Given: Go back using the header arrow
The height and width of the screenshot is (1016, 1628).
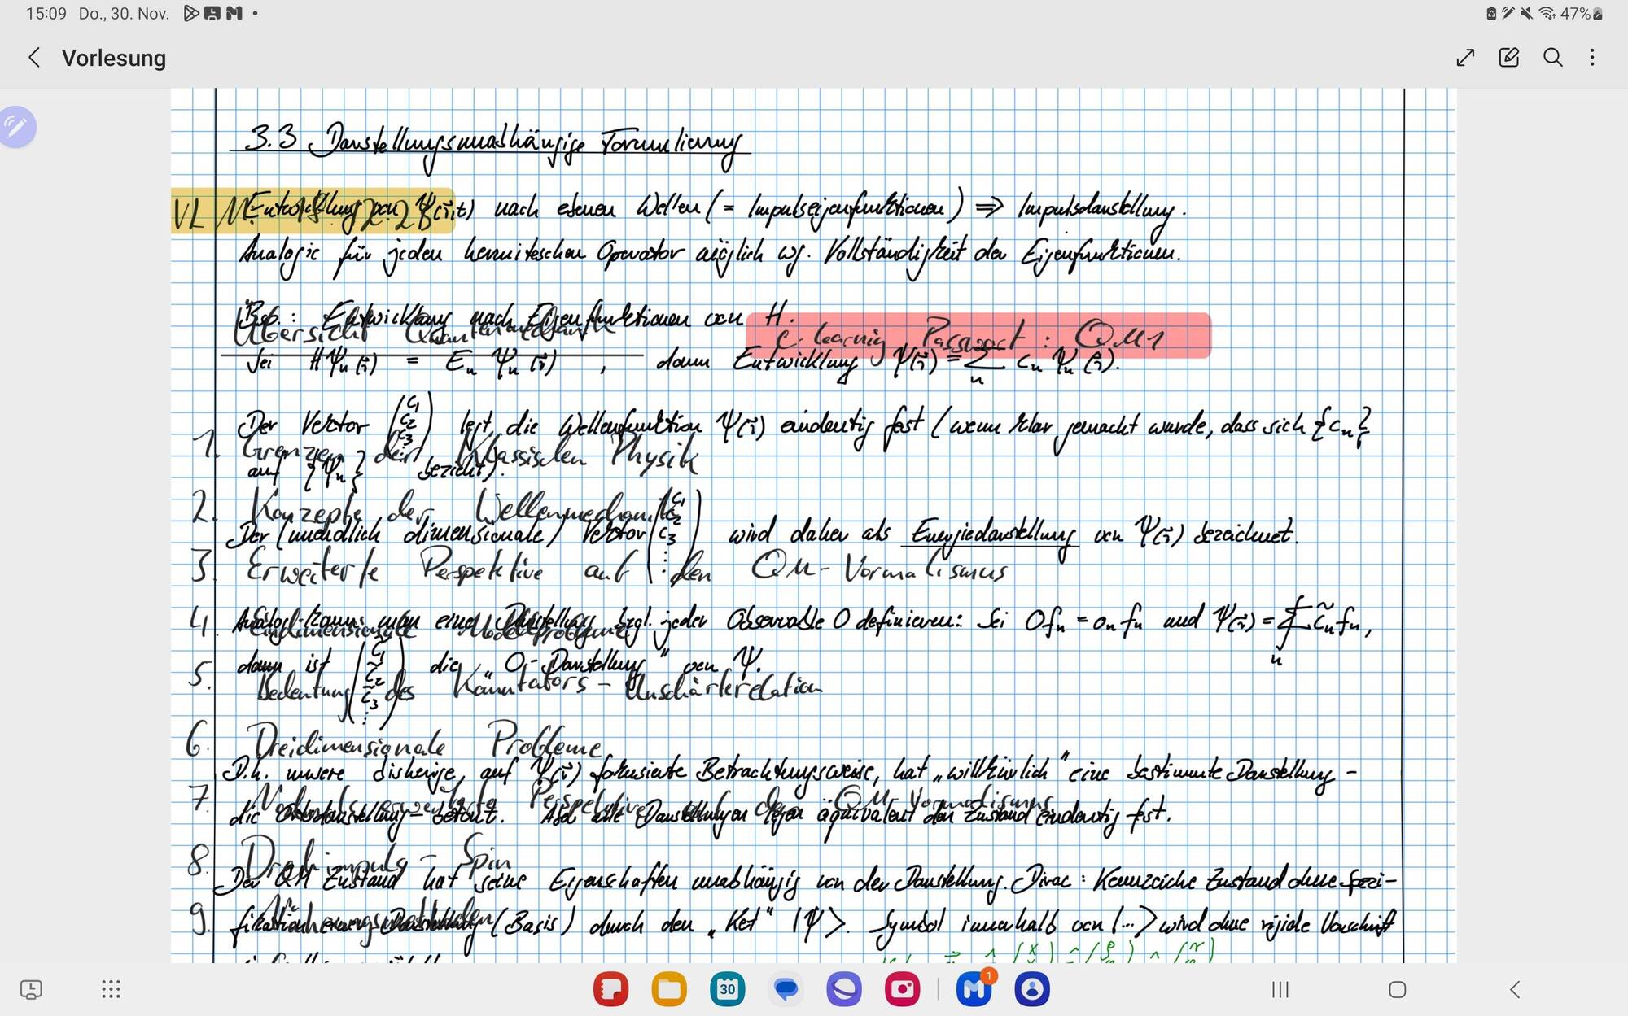Looking at the screenshot, I should 34,58.
